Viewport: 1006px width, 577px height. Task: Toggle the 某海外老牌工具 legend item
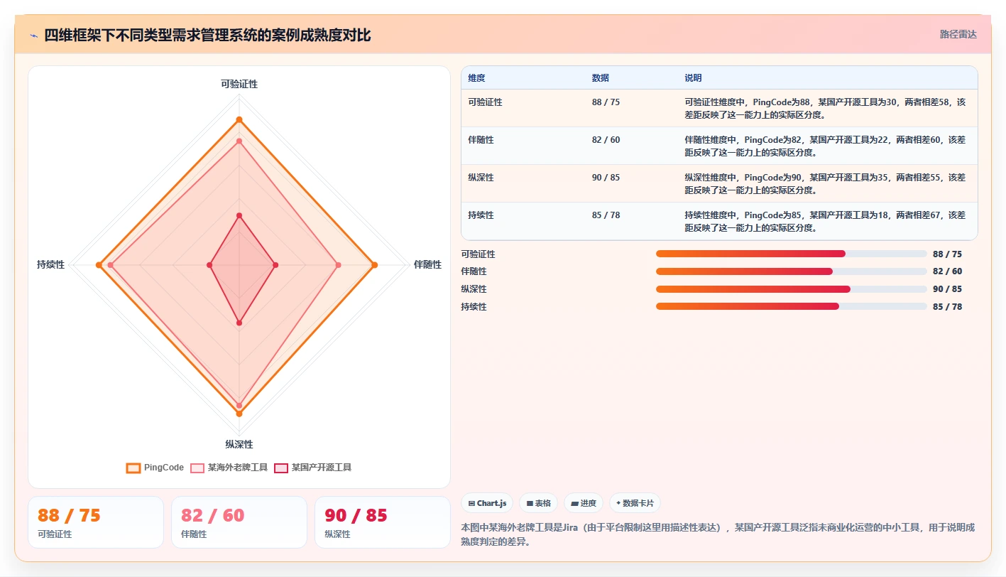click(x=229, y=468)
